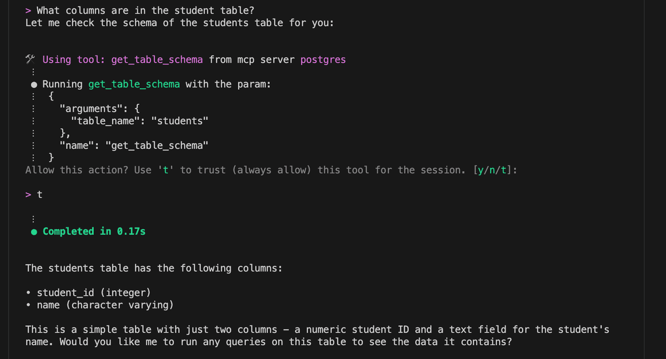Click the 'student_id (integer)' list item

click(x=93, y=293)
